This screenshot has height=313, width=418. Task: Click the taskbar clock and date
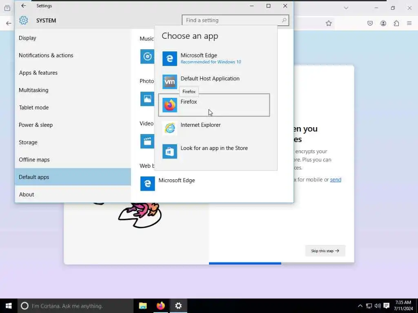403,306
